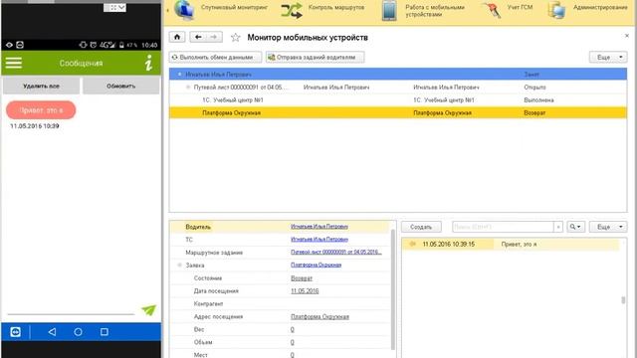Select Администрирование menu section
Image resolution: width=637 pixels, height=358 pixels.
coord(600,7)
